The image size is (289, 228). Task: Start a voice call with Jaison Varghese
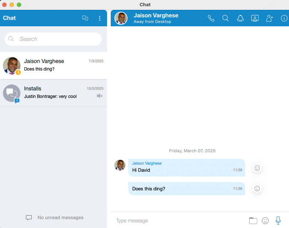pyautogui.click(x=211, y=18)
